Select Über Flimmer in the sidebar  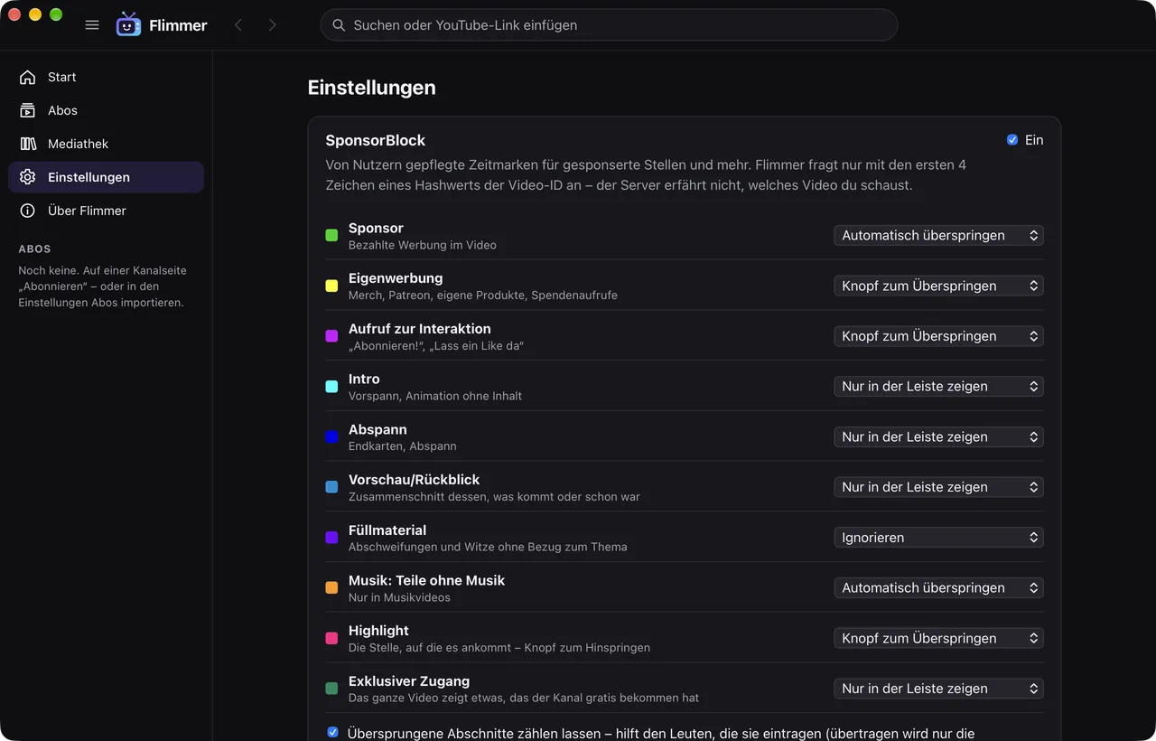coord(106,211)
